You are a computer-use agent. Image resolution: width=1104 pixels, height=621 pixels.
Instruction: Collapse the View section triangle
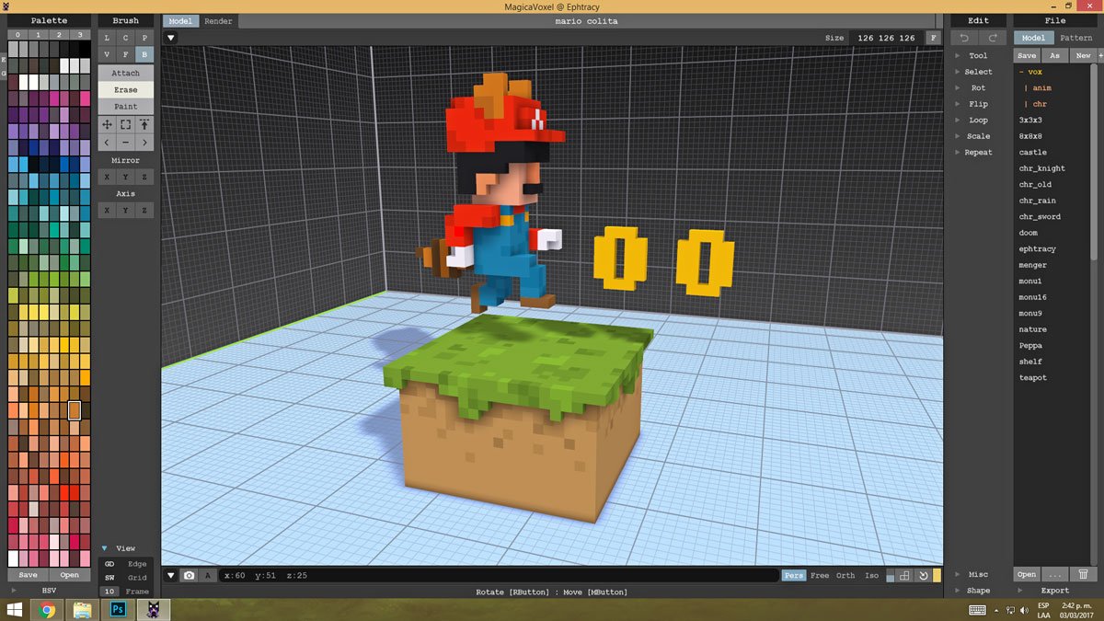click(x=105, y=548)
